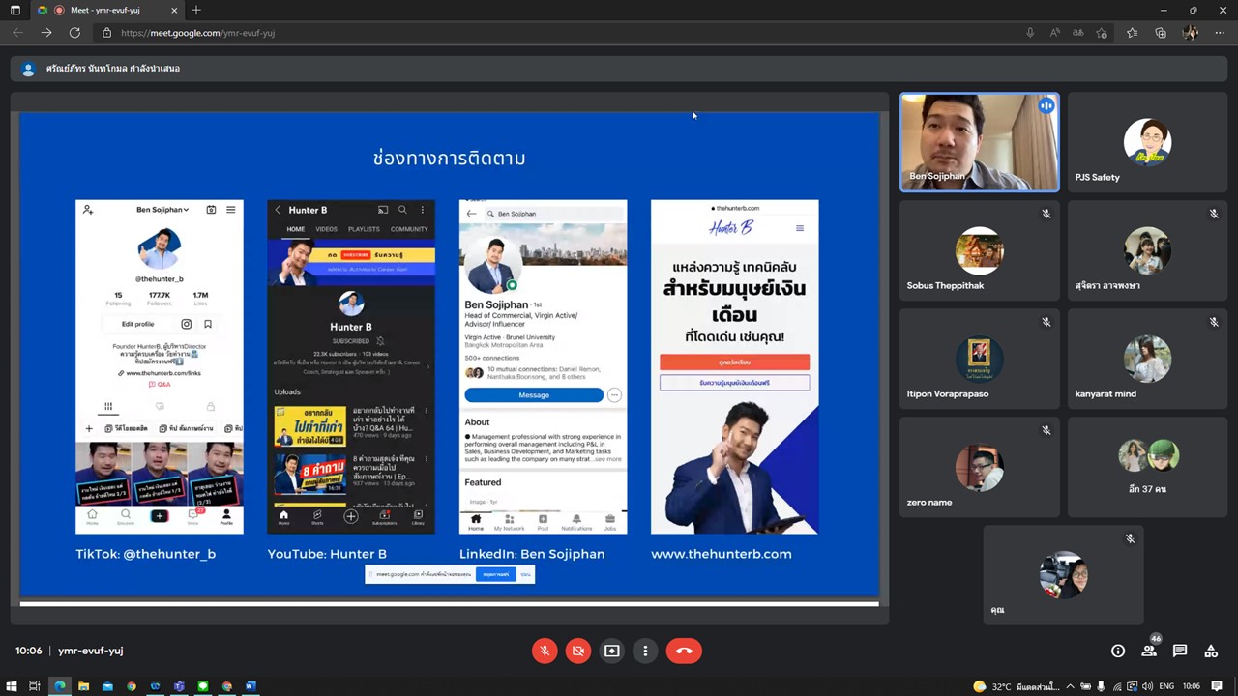The image size is (1238, 696).
Task: Select Itipon Voraprapaso participant tile
Action: pyautogui.click(x=980, y=359)
